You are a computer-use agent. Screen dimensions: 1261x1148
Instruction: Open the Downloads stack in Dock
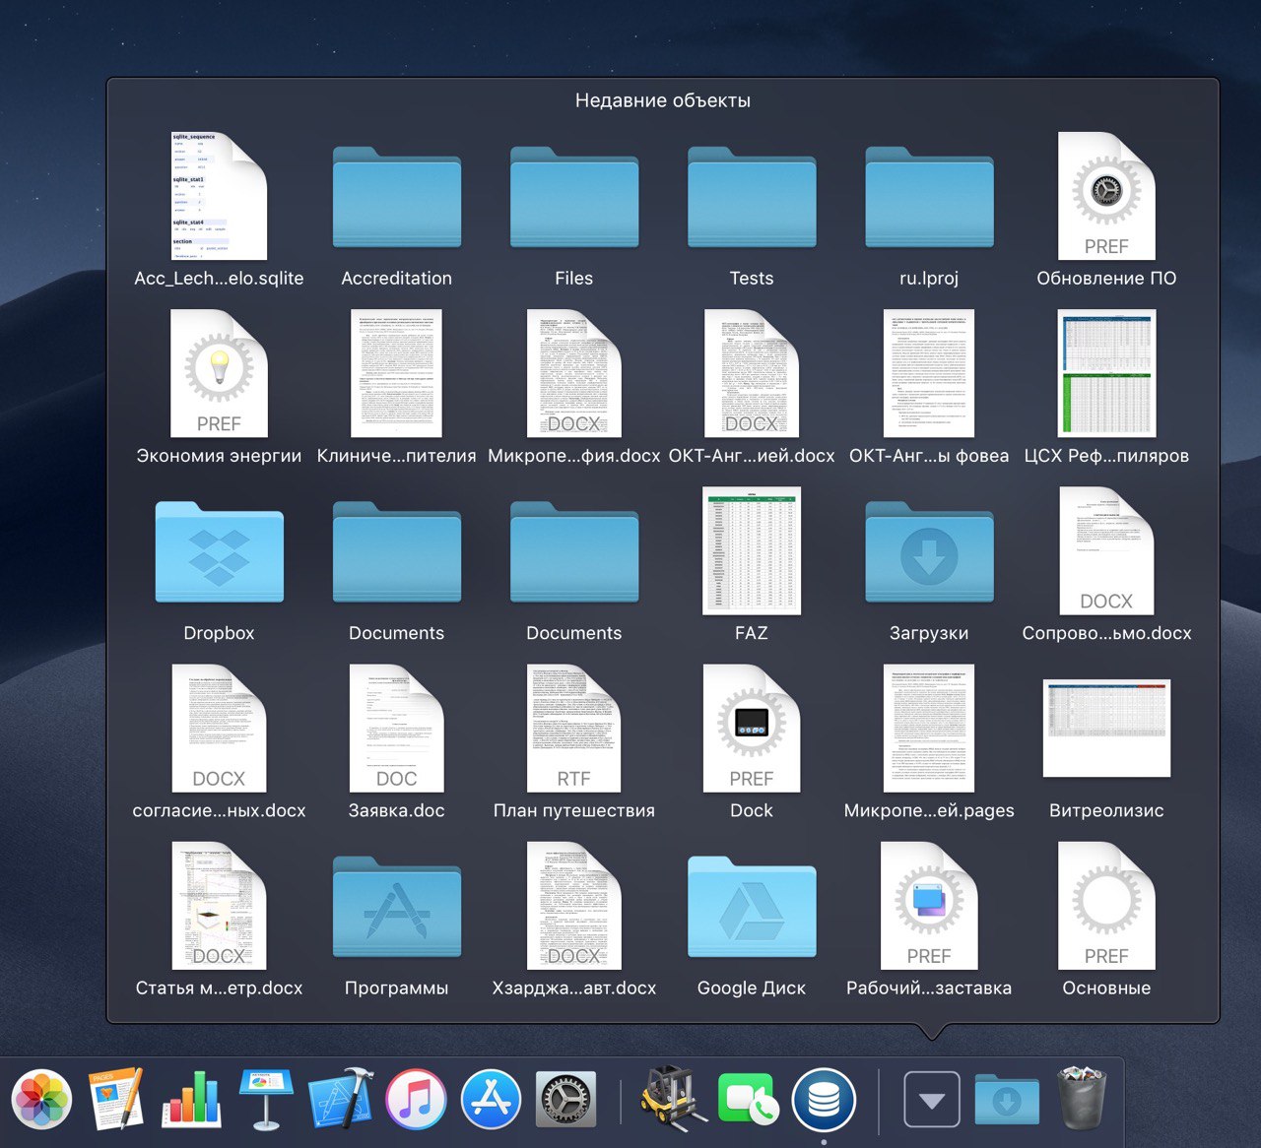pyautogui.click(x=1007, y=1100)
